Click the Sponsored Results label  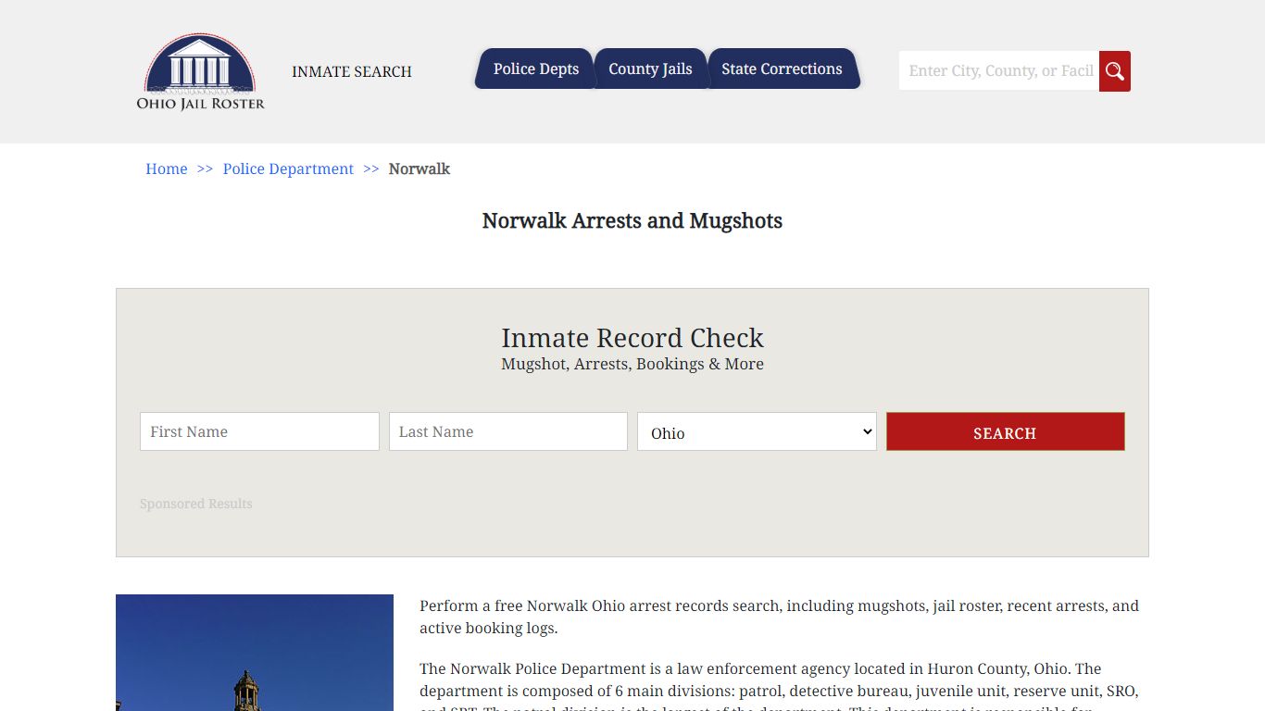point(196,504)
